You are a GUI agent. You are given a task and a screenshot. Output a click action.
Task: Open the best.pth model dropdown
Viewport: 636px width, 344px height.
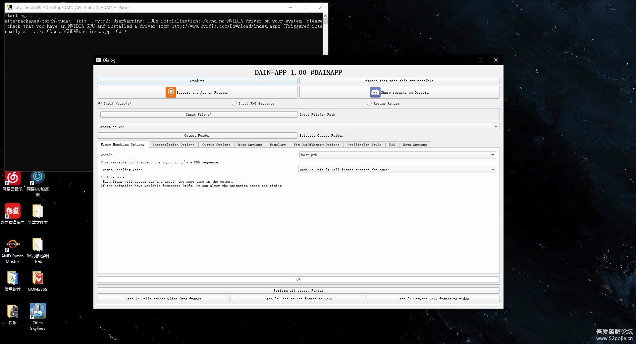coord(397,155)
